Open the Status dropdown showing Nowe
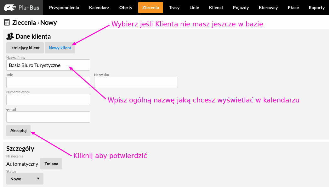This screenshot has width=329, height=187. point(25,179)
